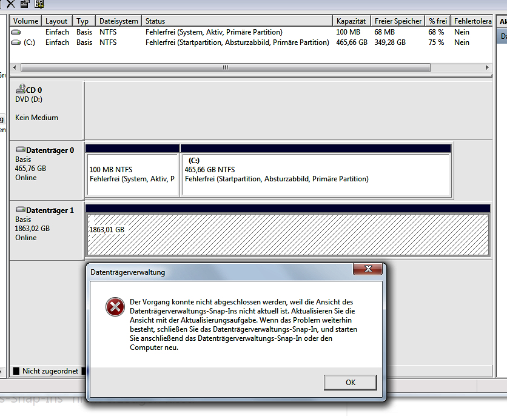Click the 'DVD (D:)' label
Image resolution: width=507 pixels, height=416 pixels.
pos(29,99)
